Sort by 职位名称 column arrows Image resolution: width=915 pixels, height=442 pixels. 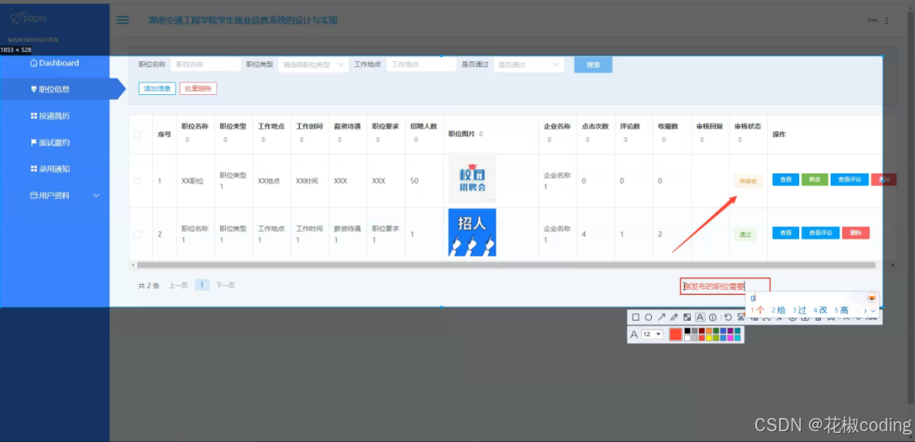point(187,140)
